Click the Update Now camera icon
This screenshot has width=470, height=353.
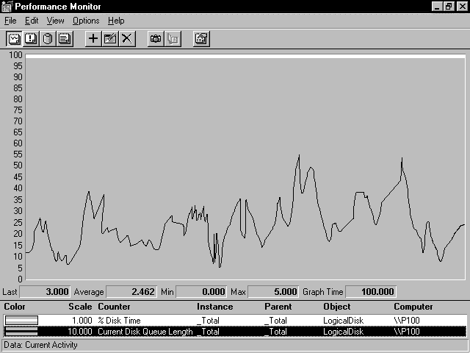pyautogui.click(x=156, y=39)
